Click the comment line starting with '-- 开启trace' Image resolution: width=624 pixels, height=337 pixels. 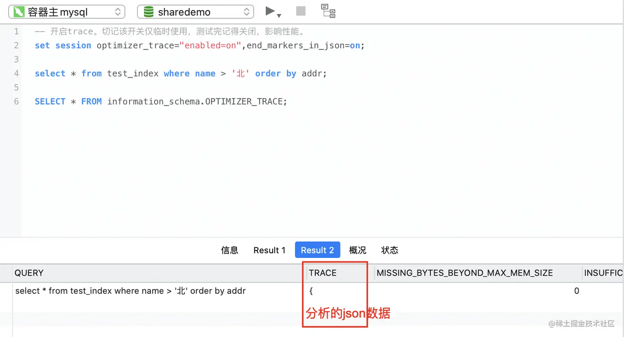(x=170, y=31)
